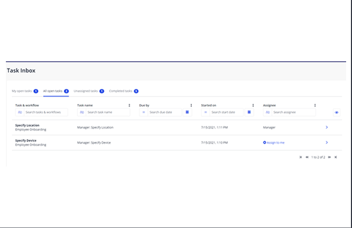Click the Task Inbox heading
The height and width of the screenshot is (228, 352).
coord(21,71)
